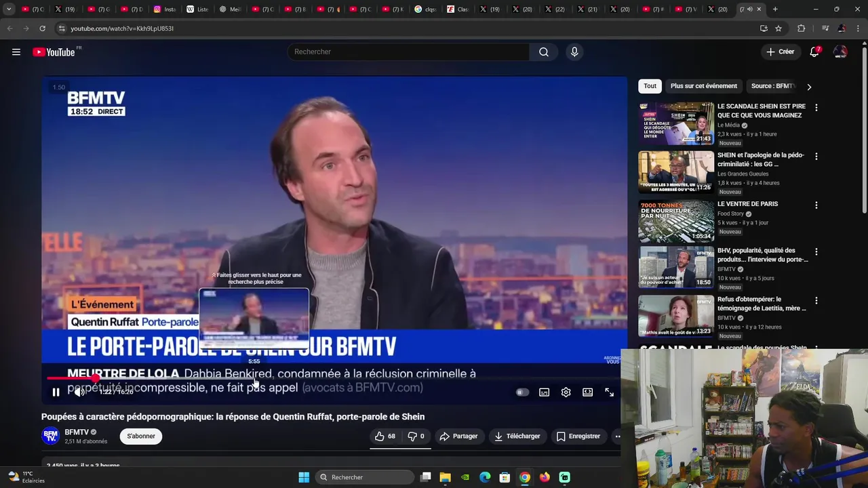Open the Créer upload menu
Image resolution: width=868 pixels, height=488 pixels.
780,52
